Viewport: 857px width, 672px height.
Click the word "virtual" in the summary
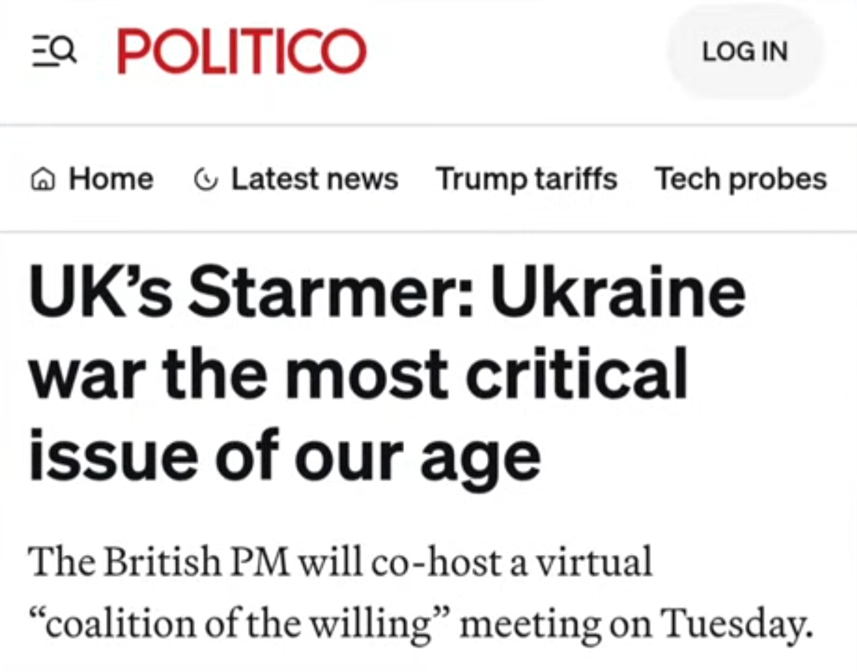tap(594, 562)
